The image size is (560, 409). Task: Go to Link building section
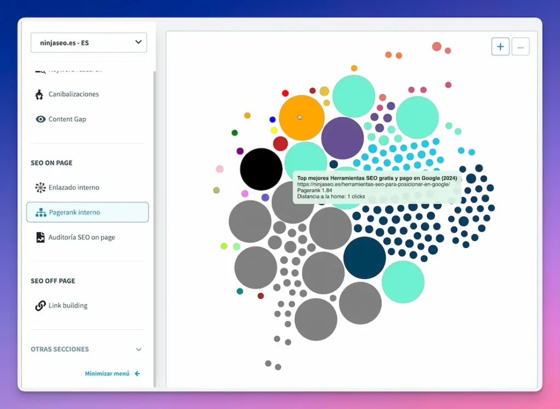(x=68, y=306)
